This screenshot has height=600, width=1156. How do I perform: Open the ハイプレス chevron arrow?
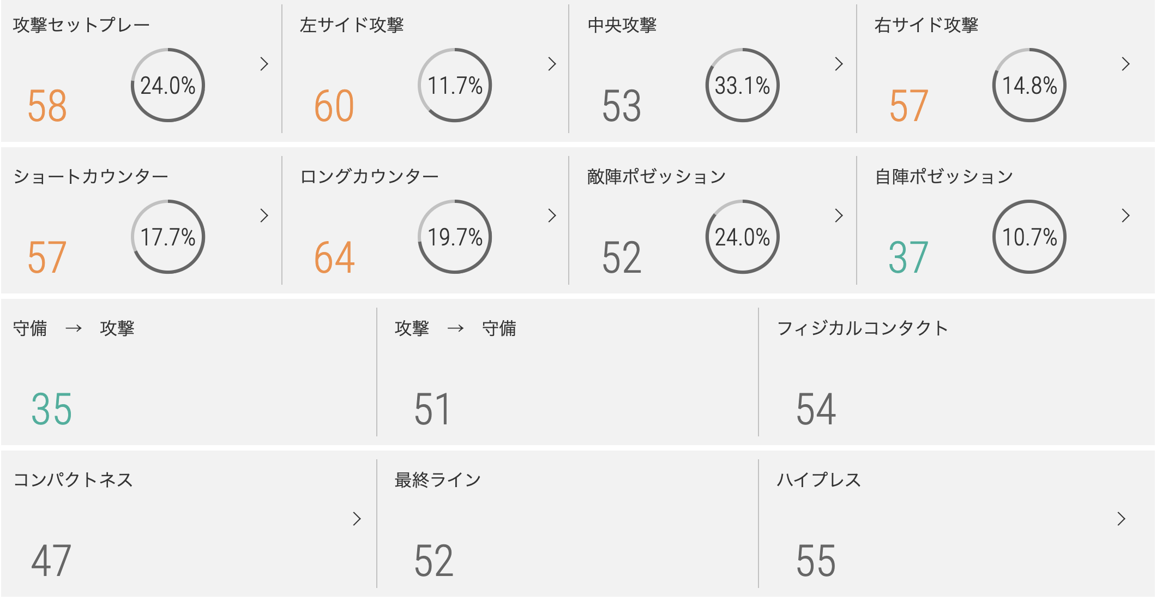tap(1121, 519)
